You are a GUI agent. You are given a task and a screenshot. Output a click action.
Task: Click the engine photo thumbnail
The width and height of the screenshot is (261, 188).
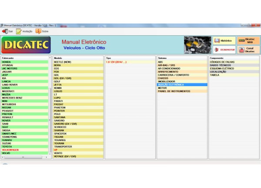point(196,45)
